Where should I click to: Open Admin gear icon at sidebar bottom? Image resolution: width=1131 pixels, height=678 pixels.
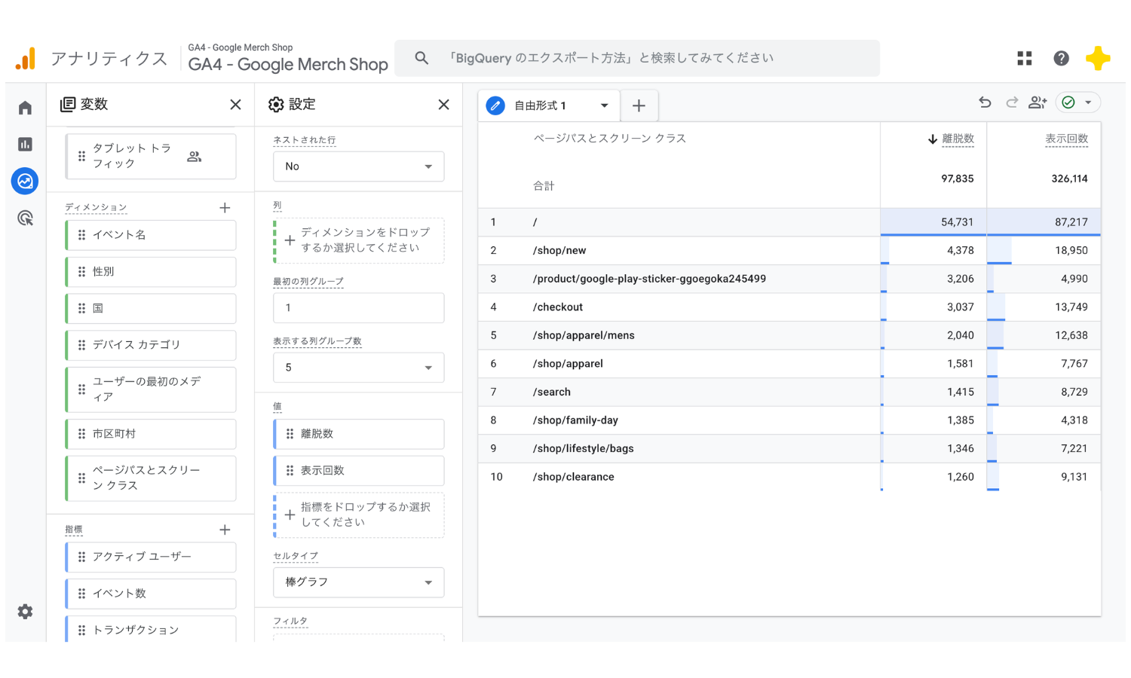tap(25, 612)
